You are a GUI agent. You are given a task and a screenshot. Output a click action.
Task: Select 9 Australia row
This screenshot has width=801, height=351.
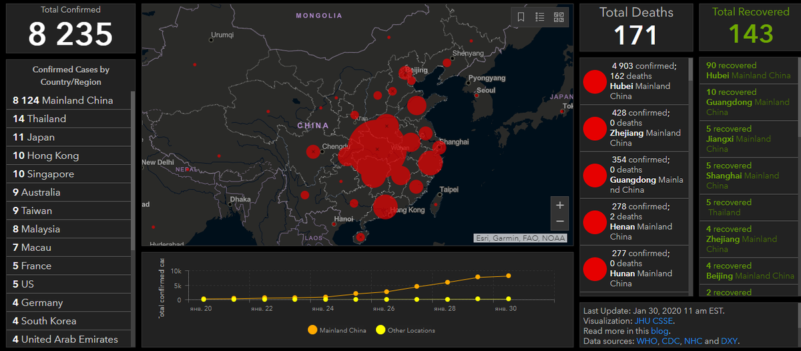coord(69,192)
